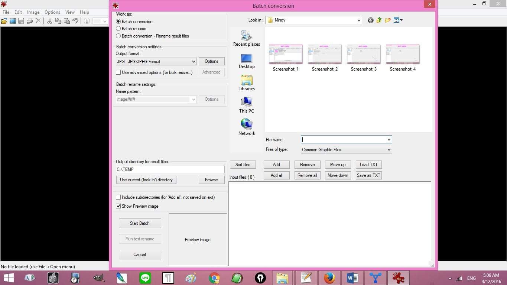Launch Firefox from the taskbar
507x285 pixels.
[x=329, y=278]
